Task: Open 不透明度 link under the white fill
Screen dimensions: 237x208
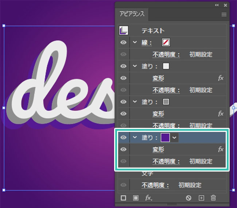Action: [166, 90]
